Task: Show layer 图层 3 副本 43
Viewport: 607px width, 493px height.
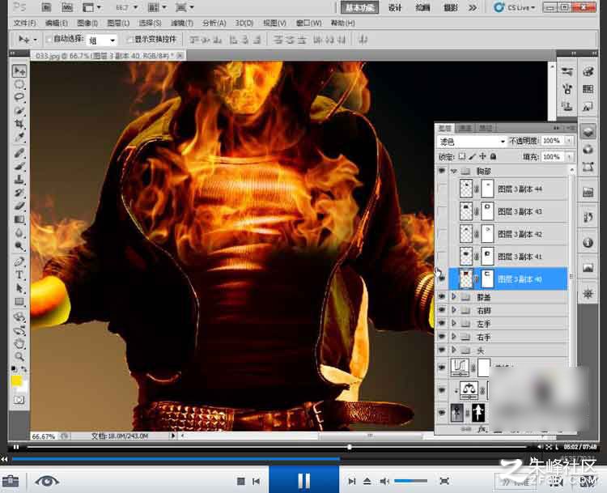Action: (441, 211)
